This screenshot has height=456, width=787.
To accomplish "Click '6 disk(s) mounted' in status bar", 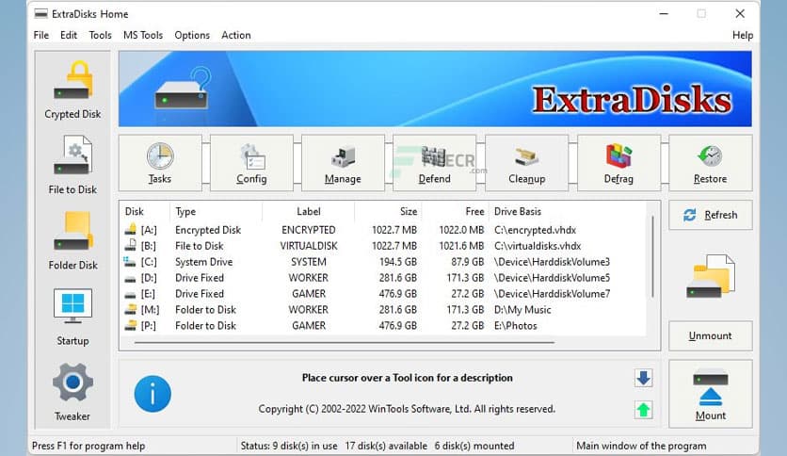I will 474,446.
